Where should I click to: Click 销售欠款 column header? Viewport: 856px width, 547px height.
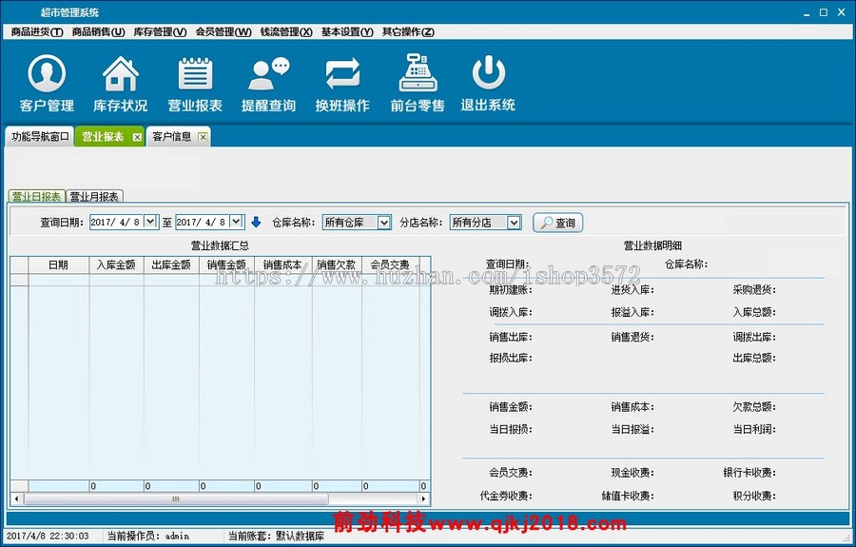tap(337, 264)
